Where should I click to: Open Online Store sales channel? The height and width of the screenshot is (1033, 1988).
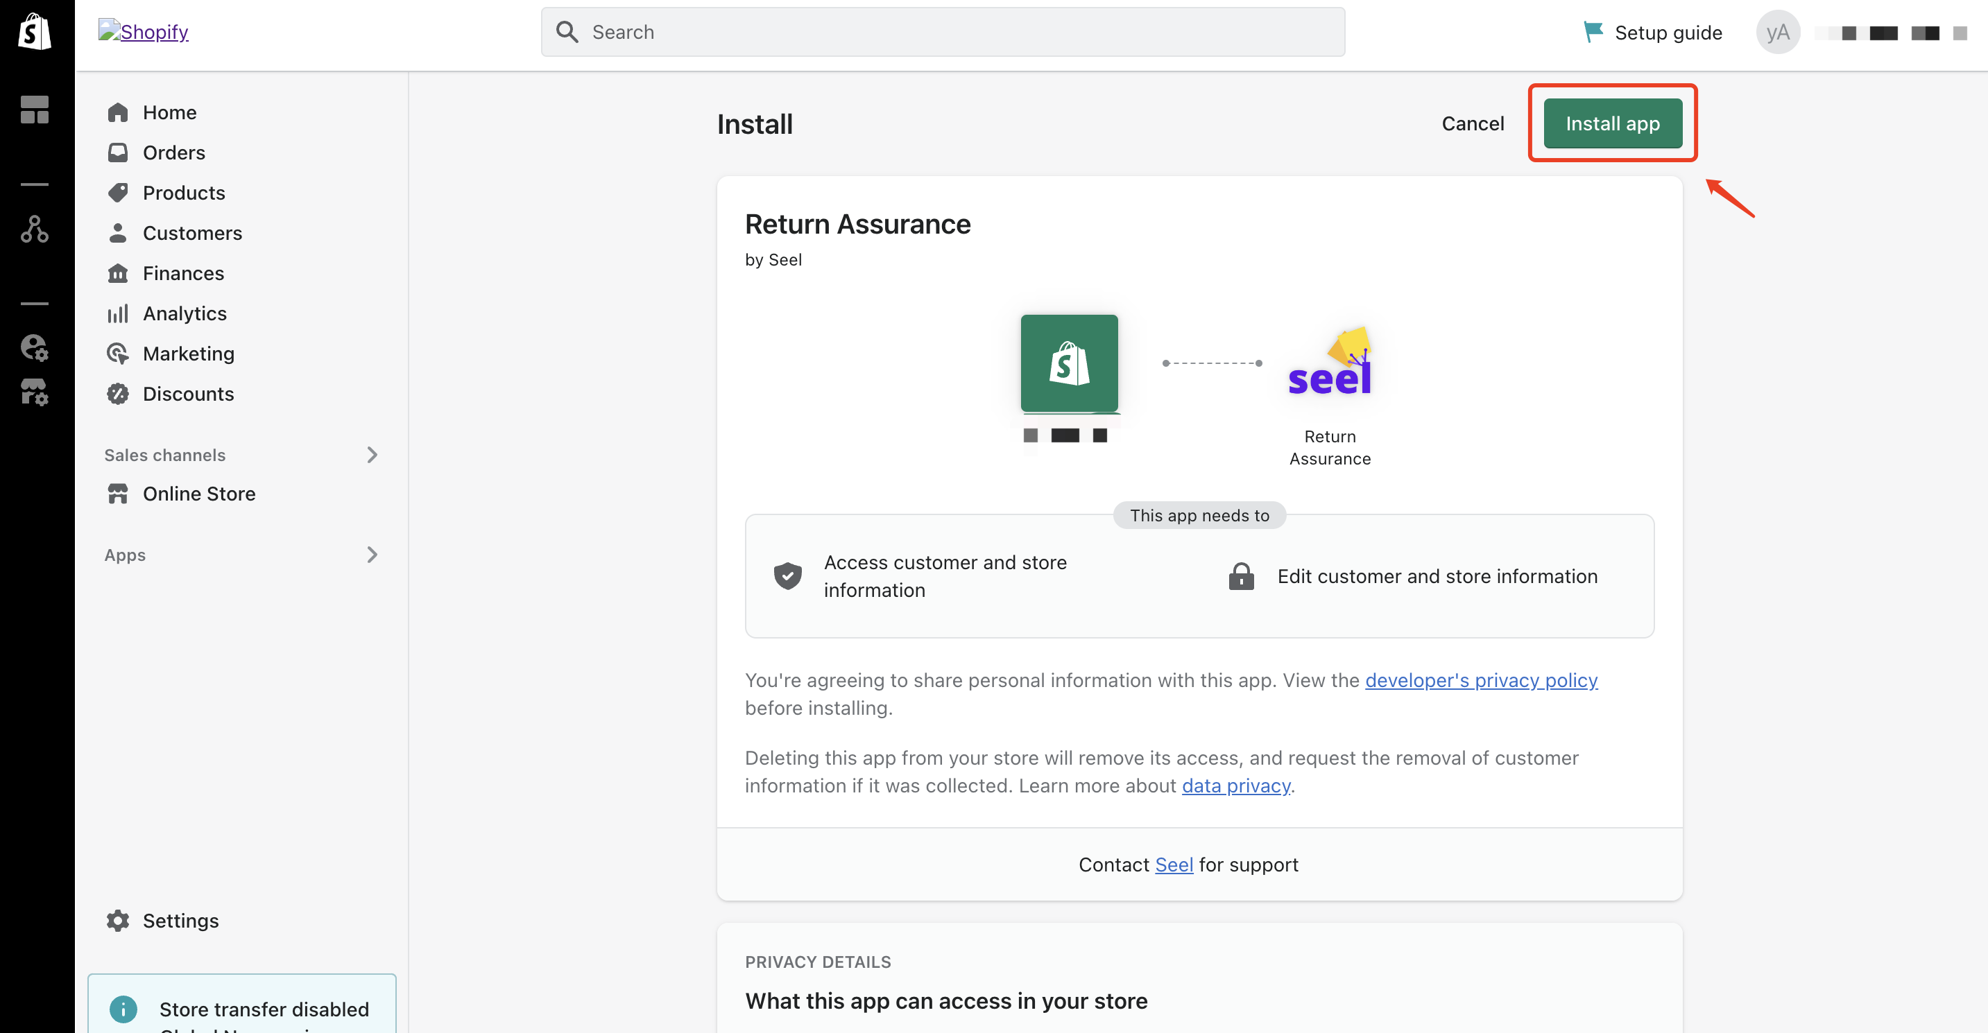[x=198, y=494]
